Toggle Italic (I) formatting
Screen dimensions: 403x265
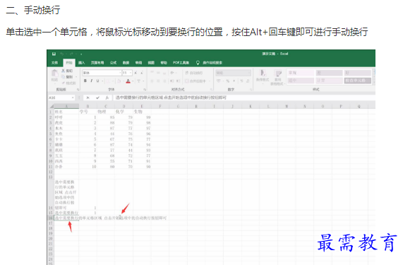tap(92, 81)
